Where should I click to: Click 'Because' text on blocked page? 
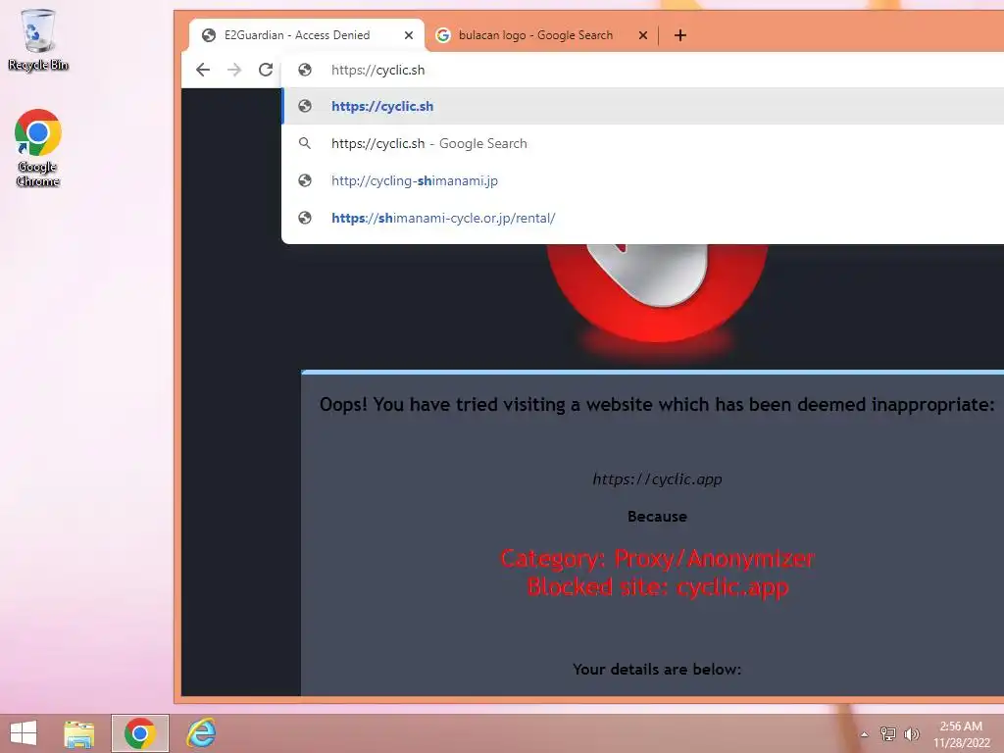(657, 516)
